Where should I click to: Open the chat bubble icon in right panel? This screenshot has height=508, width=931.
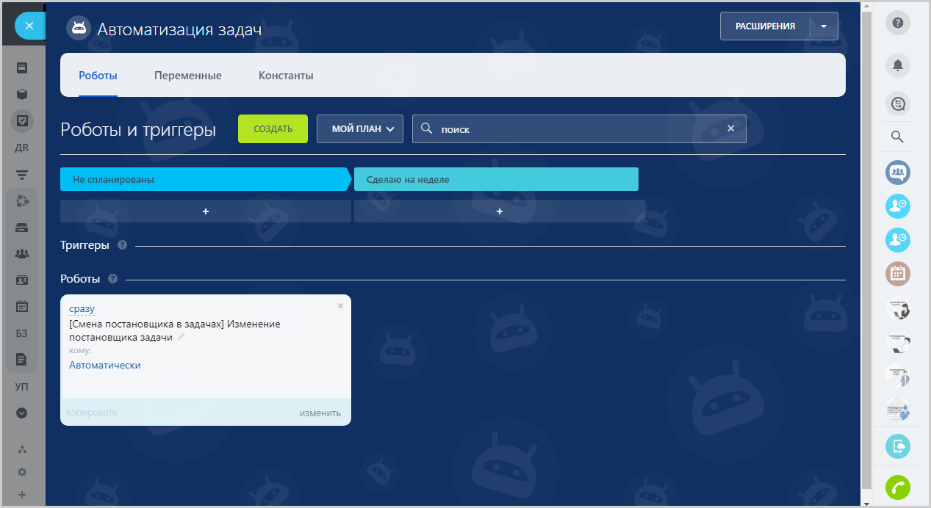(898, 104)
